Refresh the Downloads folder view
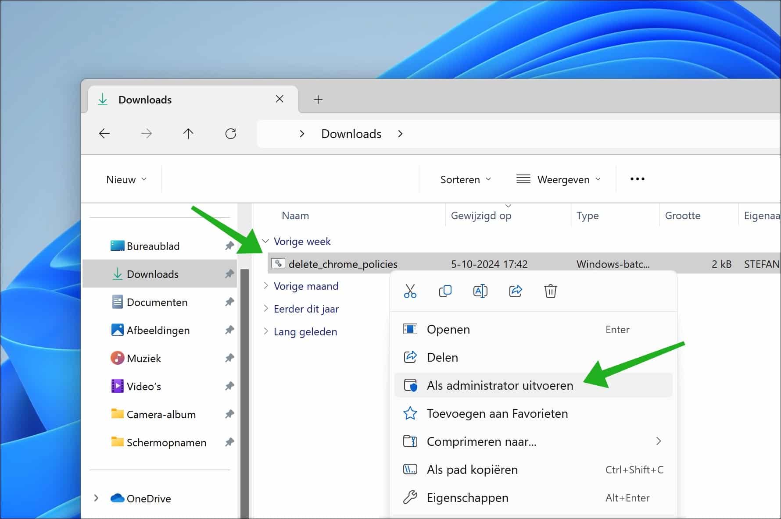 tap(231, 134)
